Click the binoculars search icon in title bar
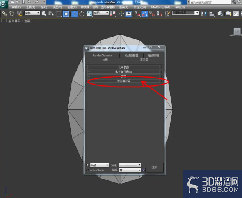Viewport: 242px width, 198px height. (x=234, y=2)
